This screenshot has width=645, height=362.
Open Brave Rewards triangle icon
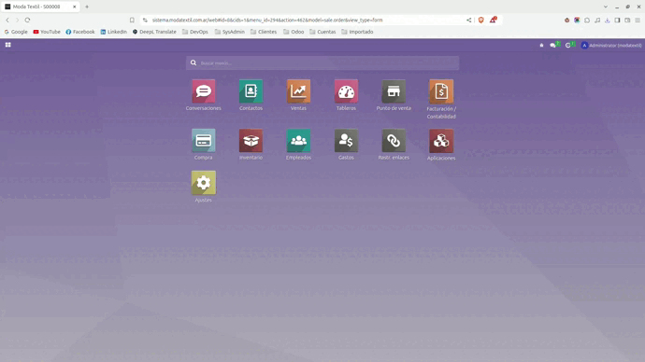coord(493,20)
